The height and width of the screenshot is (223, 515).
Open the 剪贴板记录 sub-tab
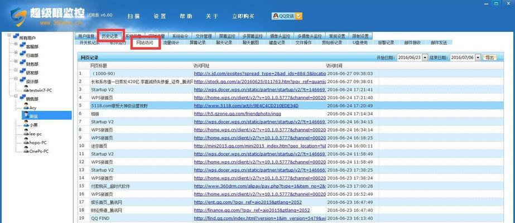[332, 42]
